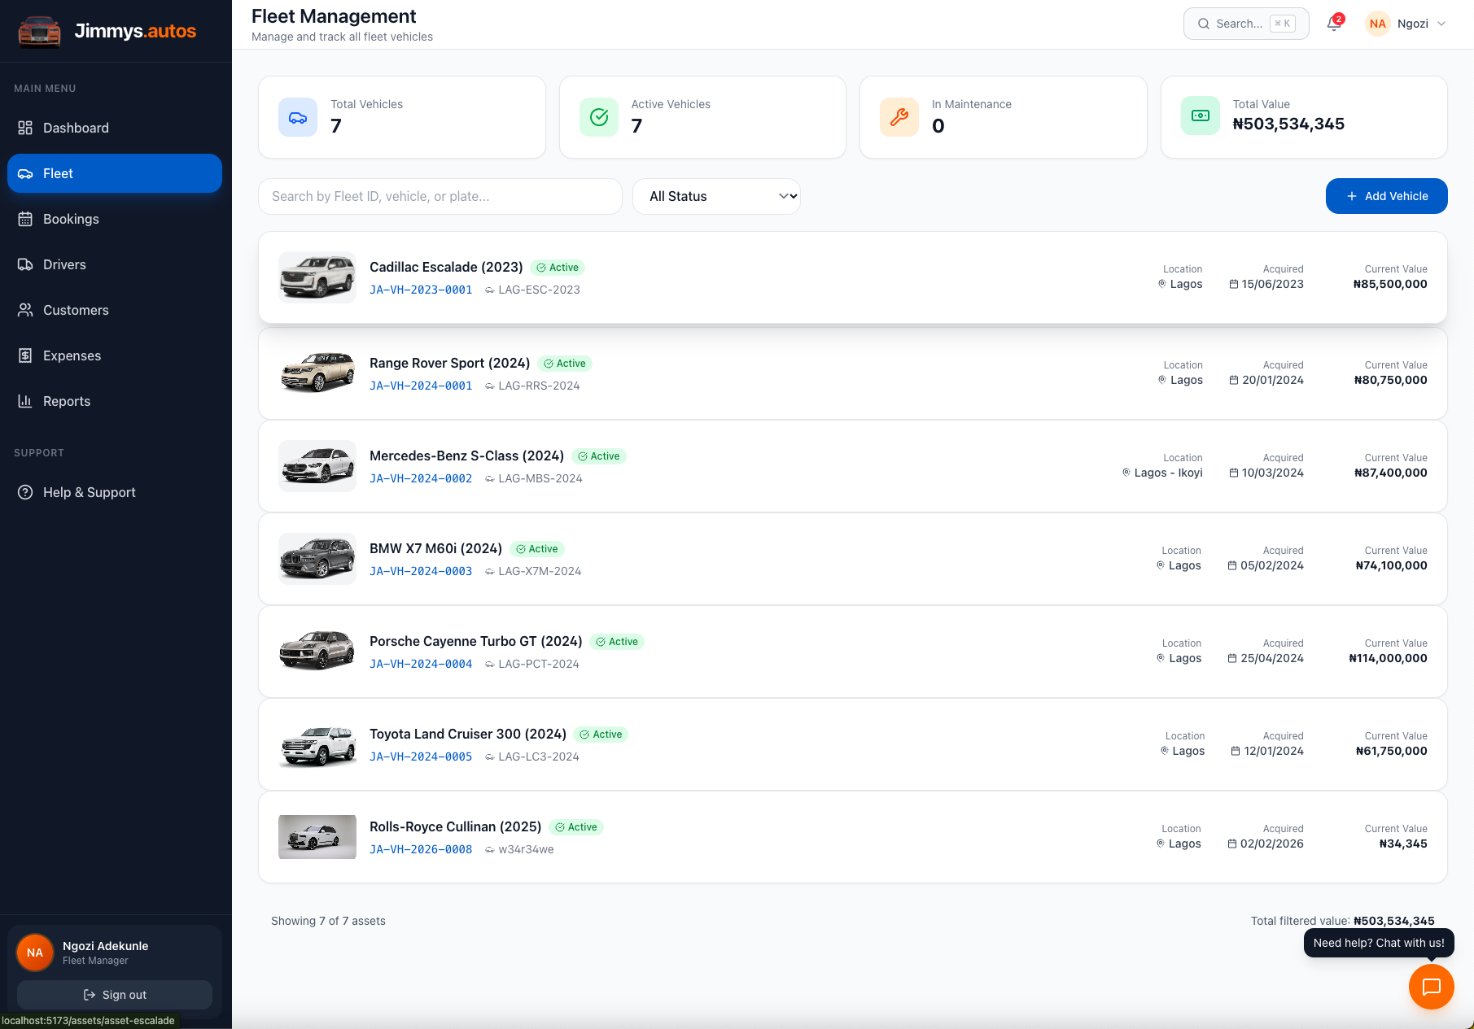
Task: Open Reports from the main menu
Action: pyautogui.click(x=67, y=401)
